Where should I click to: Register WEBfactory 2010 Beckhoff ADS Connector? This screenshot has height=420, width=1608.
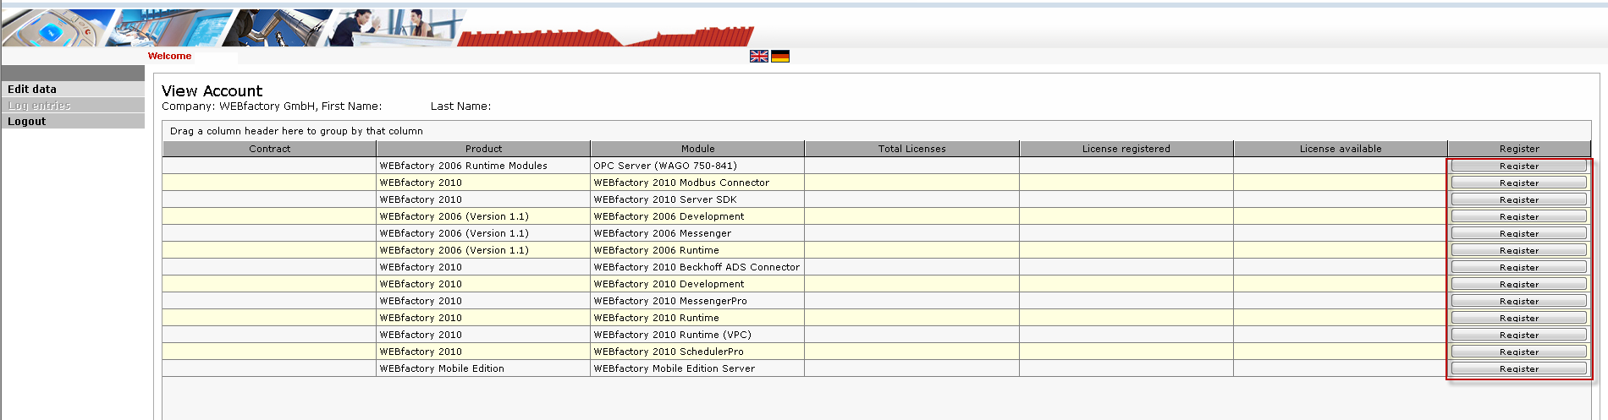click(x=1518, y=268)
